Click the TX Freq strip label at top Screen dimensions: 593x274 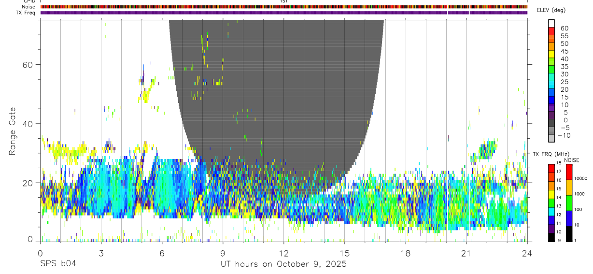[x=26, y=13]
